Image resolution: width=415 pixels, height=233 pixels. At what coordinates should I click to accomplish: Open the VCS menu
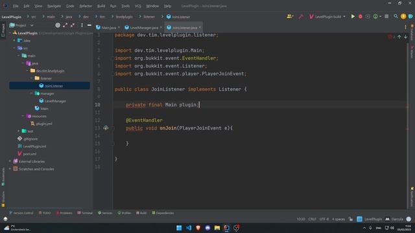coord(138,6)
